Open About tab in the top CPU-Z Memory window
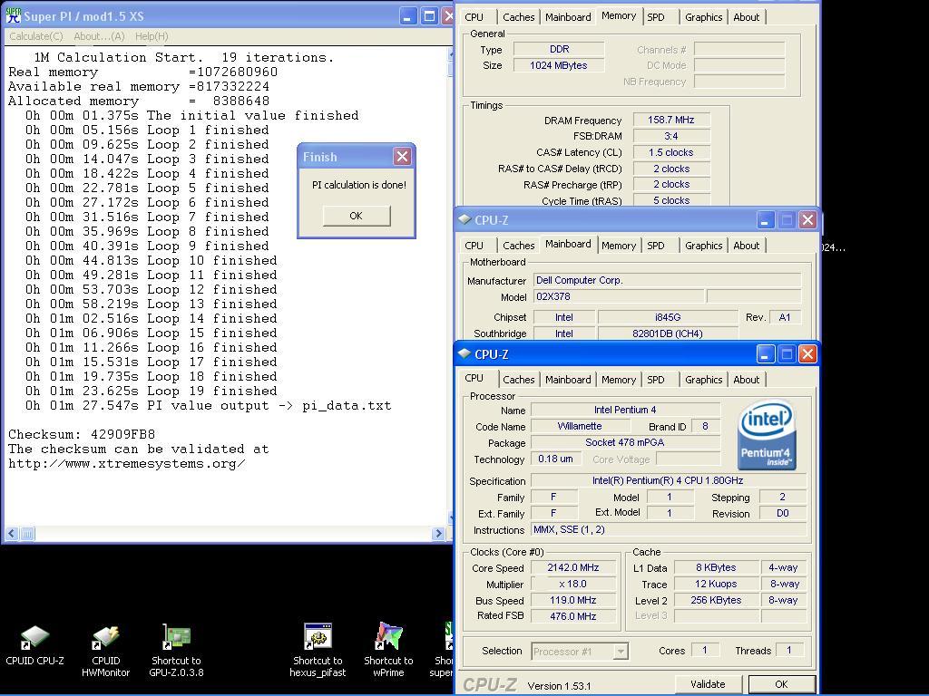Viewport: 929px width, 696px height. 746,17
